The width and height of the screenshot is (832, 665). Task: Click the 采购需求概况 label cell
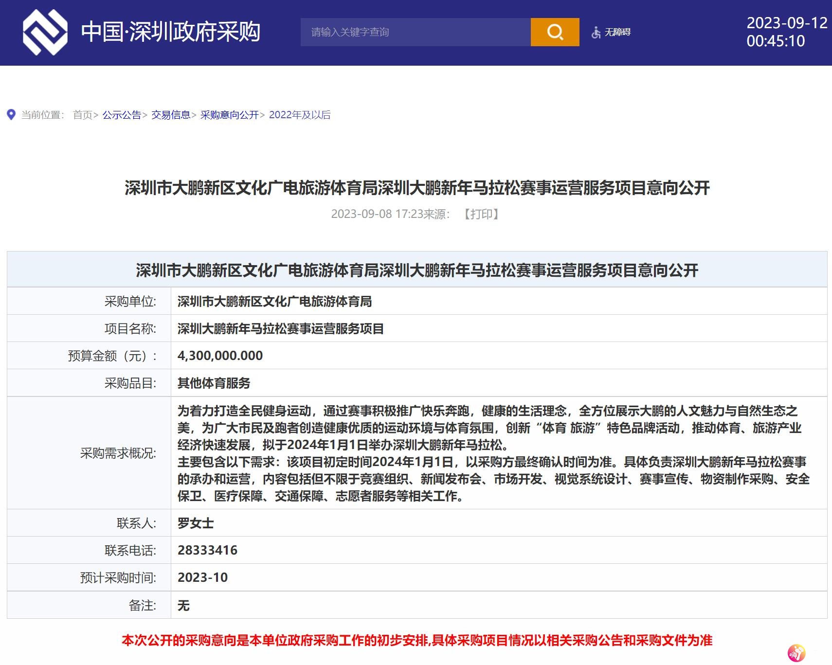tap(89, 453)
